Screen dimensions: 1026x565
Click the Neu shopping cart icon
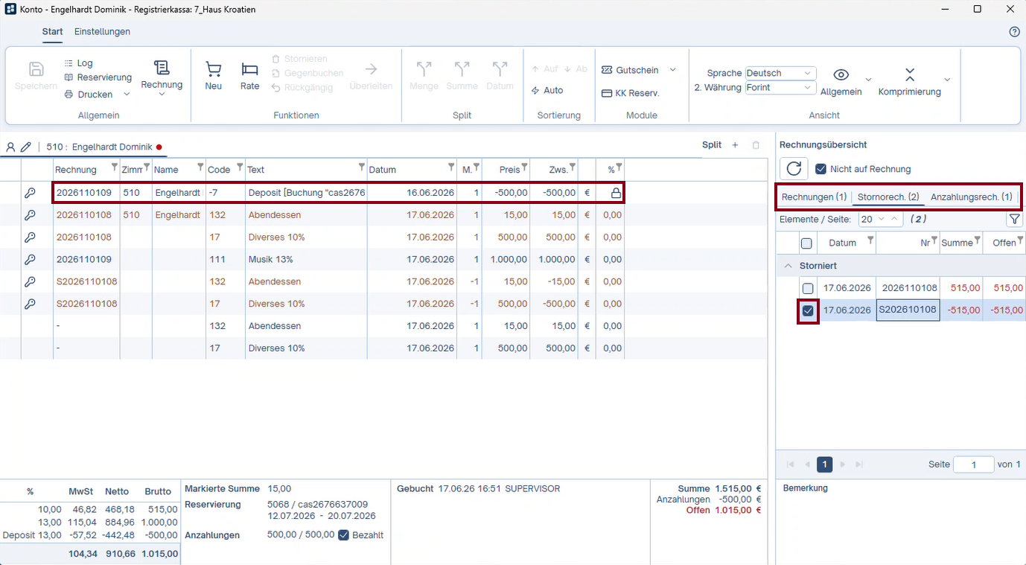pyautogui.click(x=214, y=70)
